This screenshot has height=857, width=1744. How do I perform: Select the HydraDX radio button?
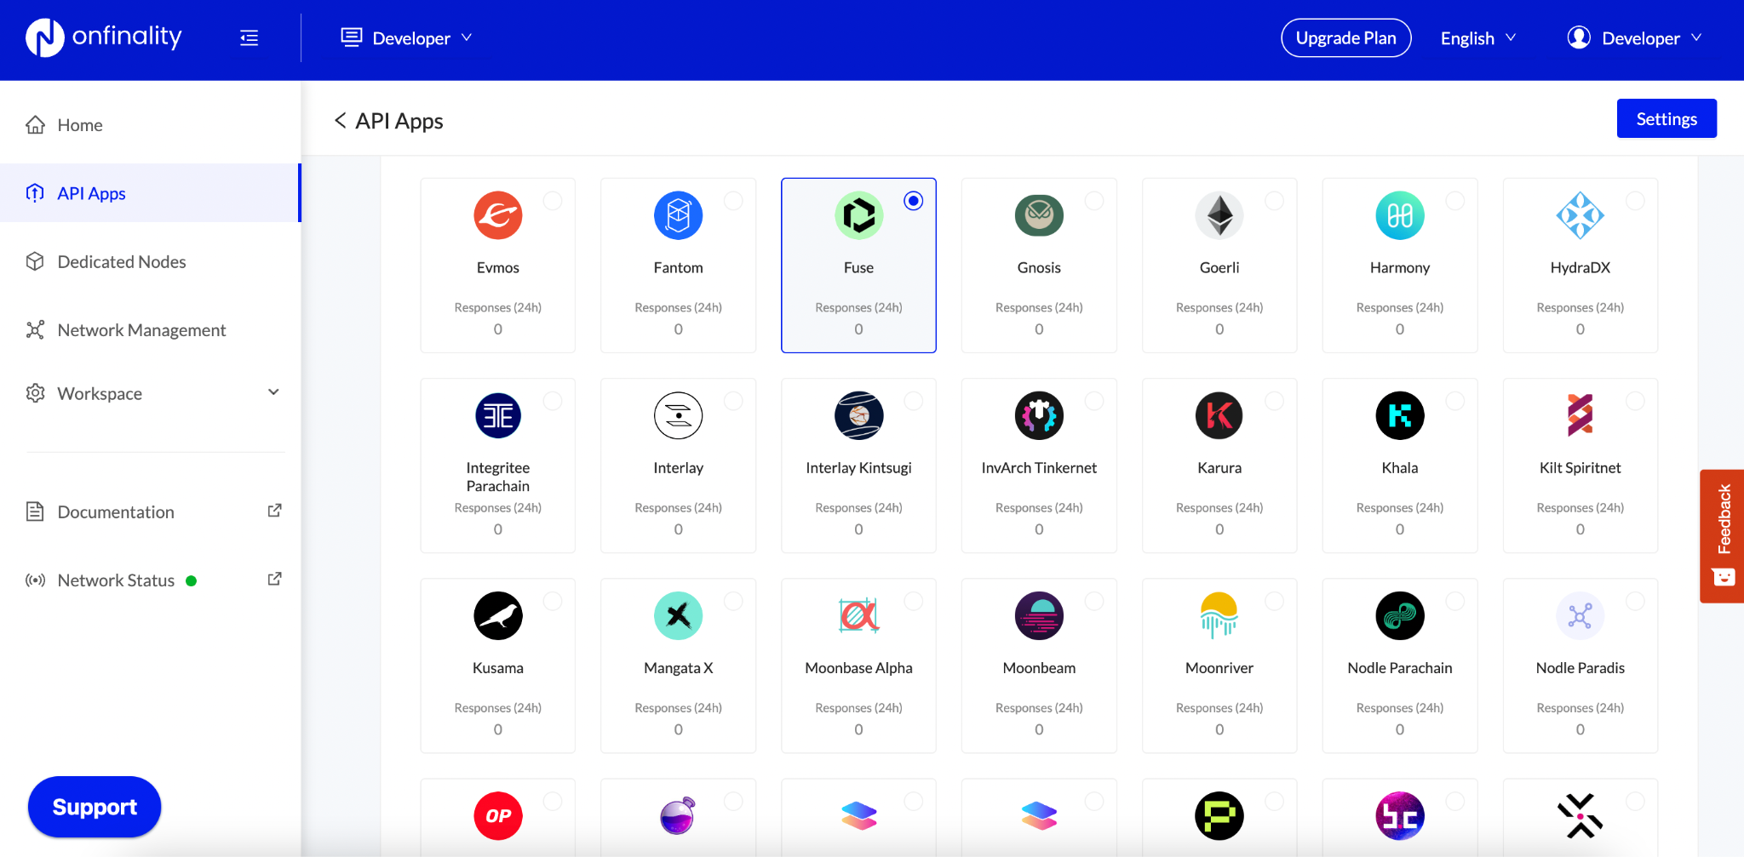[1635, 201]
